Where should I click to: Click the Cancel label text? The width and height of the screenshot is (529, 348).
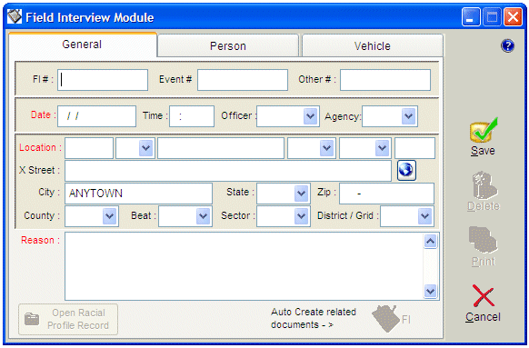[x=483, y=317]
